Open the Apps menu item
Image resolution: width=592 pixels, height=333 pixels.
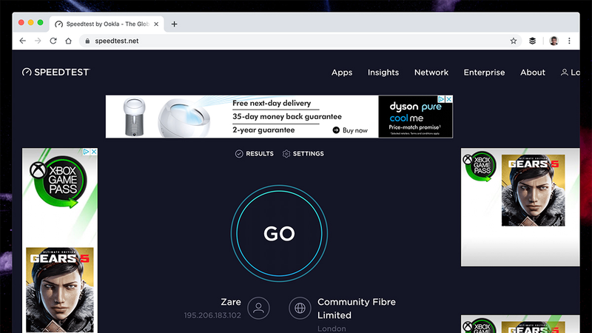(x=342, y=73)
